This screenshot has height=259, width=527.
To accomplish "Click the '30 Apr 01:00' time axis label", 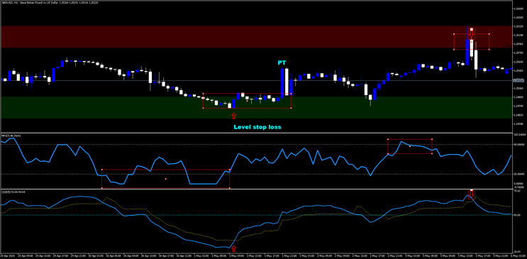I will pyautogui.click(x=96, y=256).
